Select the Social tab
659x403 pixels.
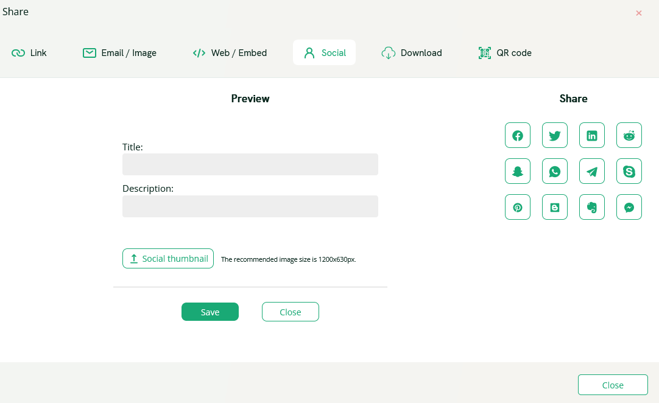[x=325, y=52]
